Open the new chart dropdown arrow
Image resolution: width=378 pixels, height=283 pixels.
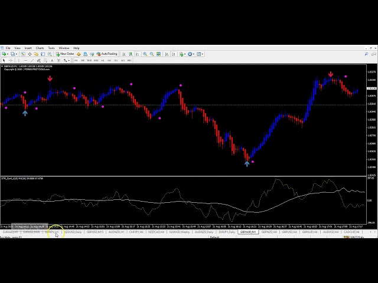(8, 54)
